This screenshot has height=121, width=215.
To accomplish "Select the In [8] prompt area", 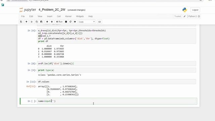I will [x=32, y=64].
